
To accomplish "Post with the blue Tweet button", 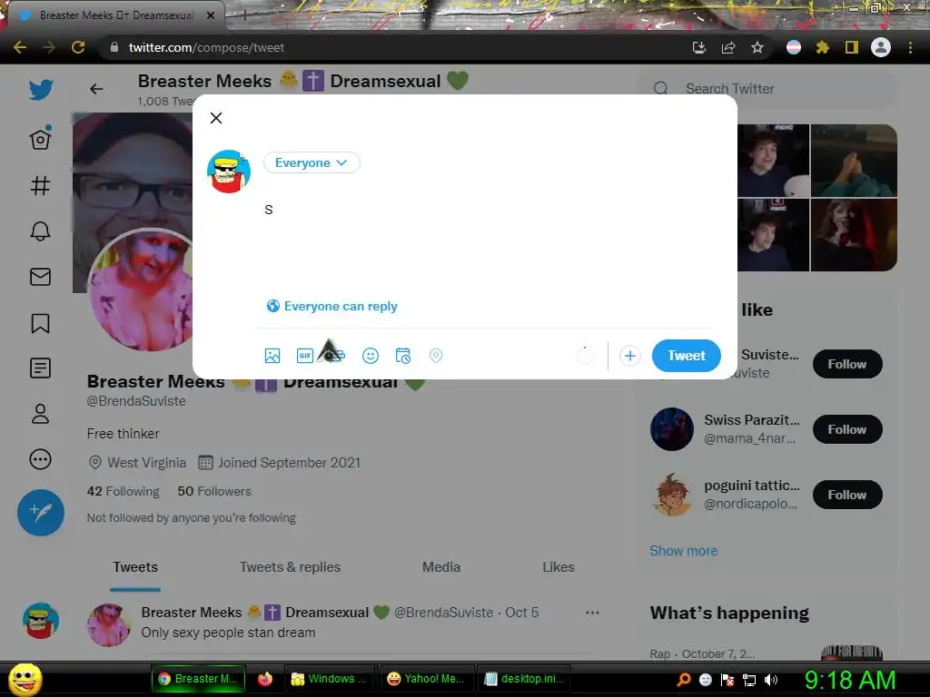I will coord(687,356).
